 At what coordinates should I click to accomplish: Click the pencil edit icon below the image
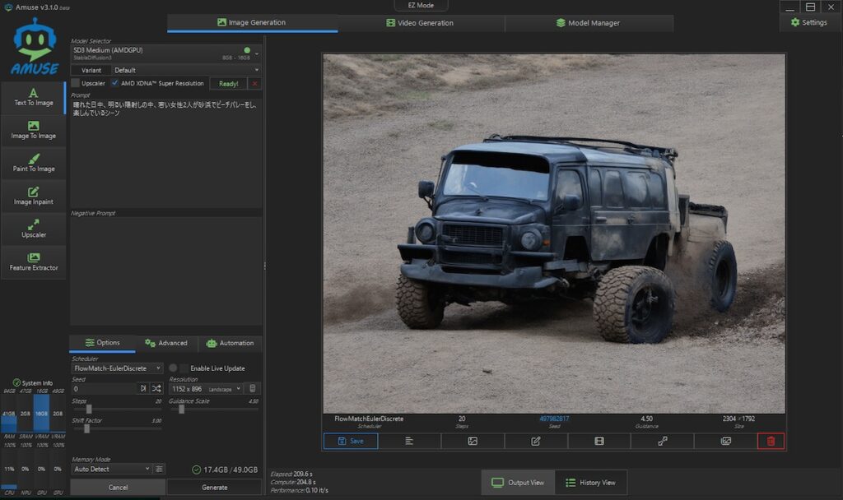[536, 441]
